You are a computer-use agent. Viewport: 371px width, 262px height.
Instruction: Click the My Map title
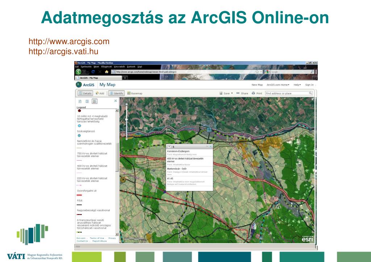(x=107, y=85)
